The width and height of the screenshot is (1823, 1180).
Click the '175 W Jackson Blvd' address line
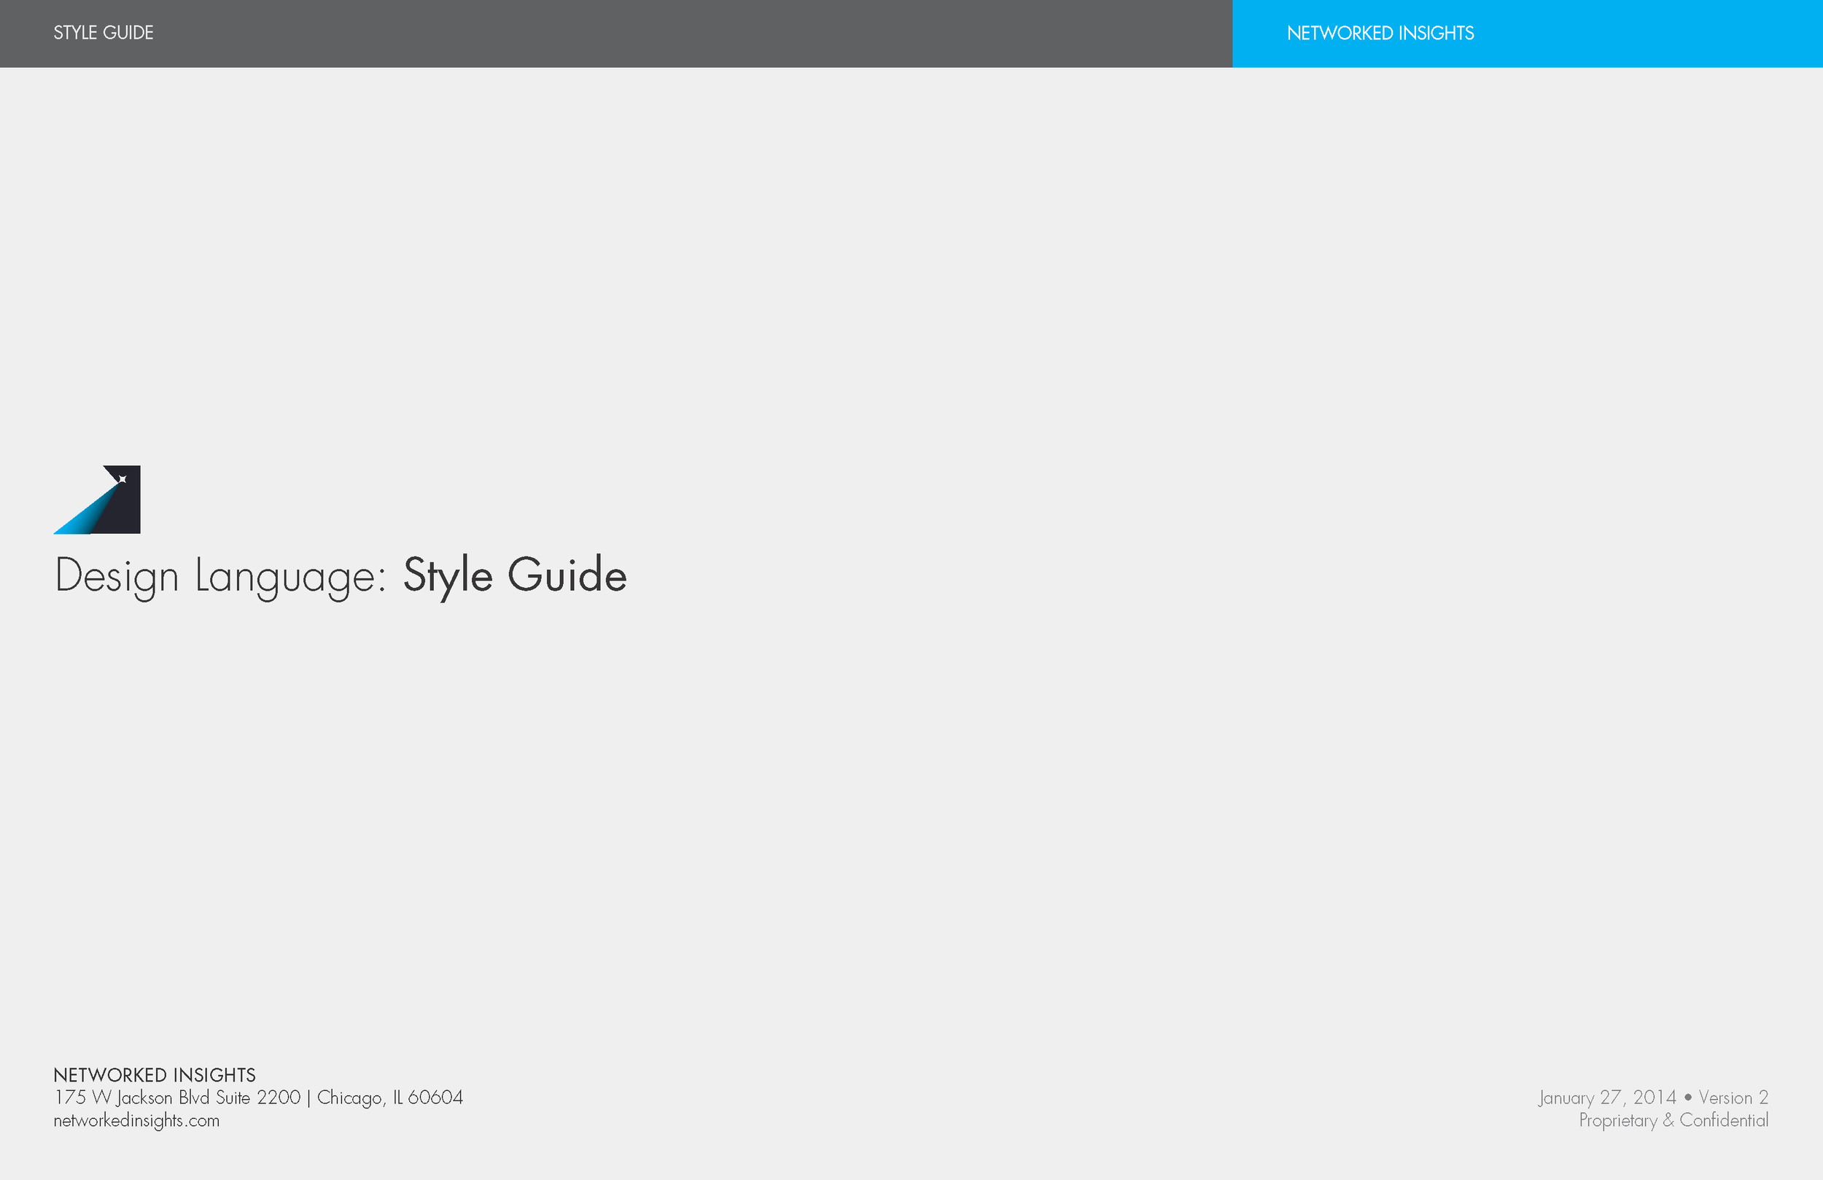(258, 1098)
